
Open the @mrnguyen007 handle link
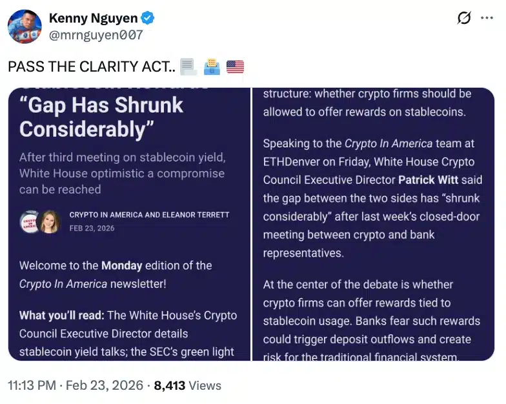coord(96,35)
